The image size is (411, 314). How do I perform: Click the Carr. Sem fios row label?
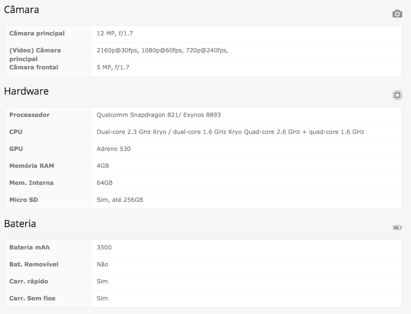click(32, 298)
